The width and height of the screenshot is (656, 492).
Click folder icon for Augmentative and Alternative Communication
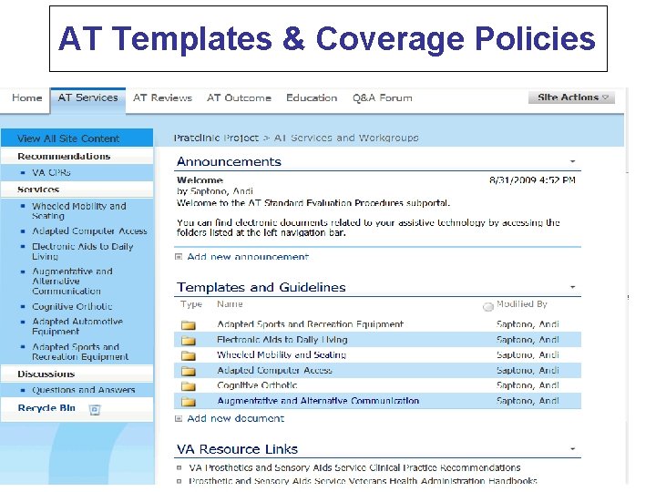click(x=189, y=402)
